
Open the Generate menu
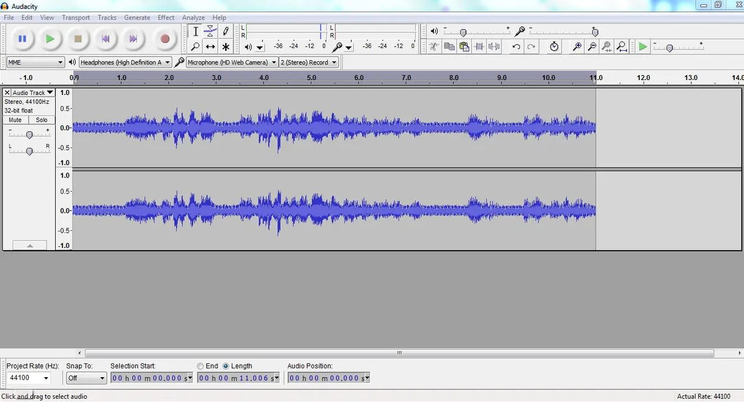click(x=137, y=17)
